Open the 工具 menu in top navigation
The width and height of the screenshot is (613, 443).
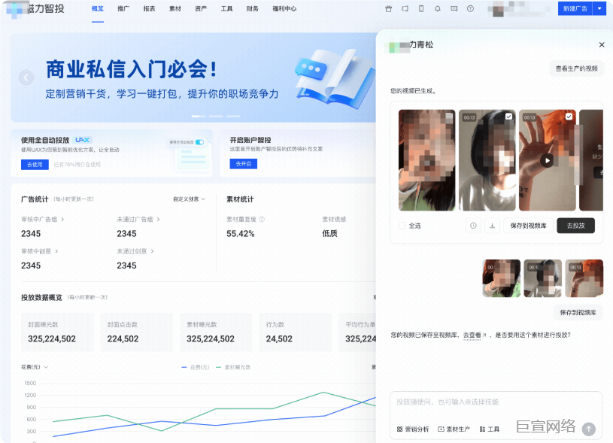click(x=226, y=8)
